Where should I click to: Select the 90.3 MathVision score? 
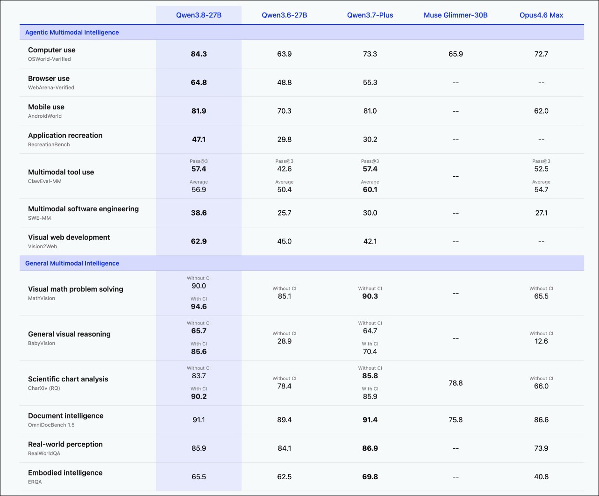point(370,296)
